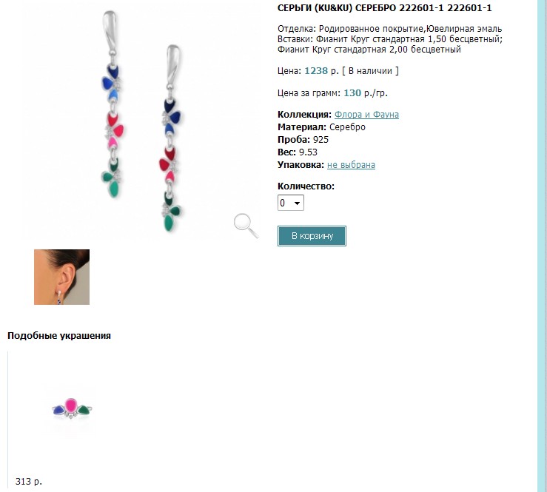Click the В наличии availability label
The image size is (547, 492).
[370, 71]
